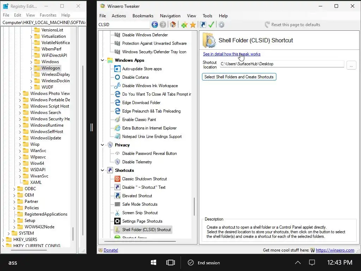
Task: Open Task View from the taskbar
Action: pos(171,263)
